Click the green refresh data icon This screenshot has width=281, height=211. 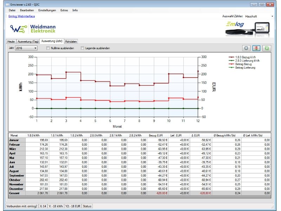point(266,48)
